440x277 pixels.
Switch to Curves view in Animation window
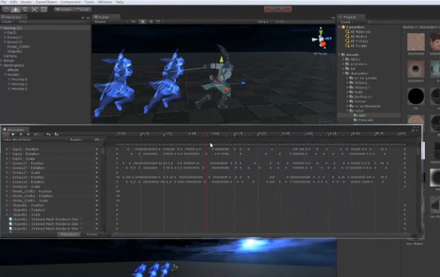(92, 234)
